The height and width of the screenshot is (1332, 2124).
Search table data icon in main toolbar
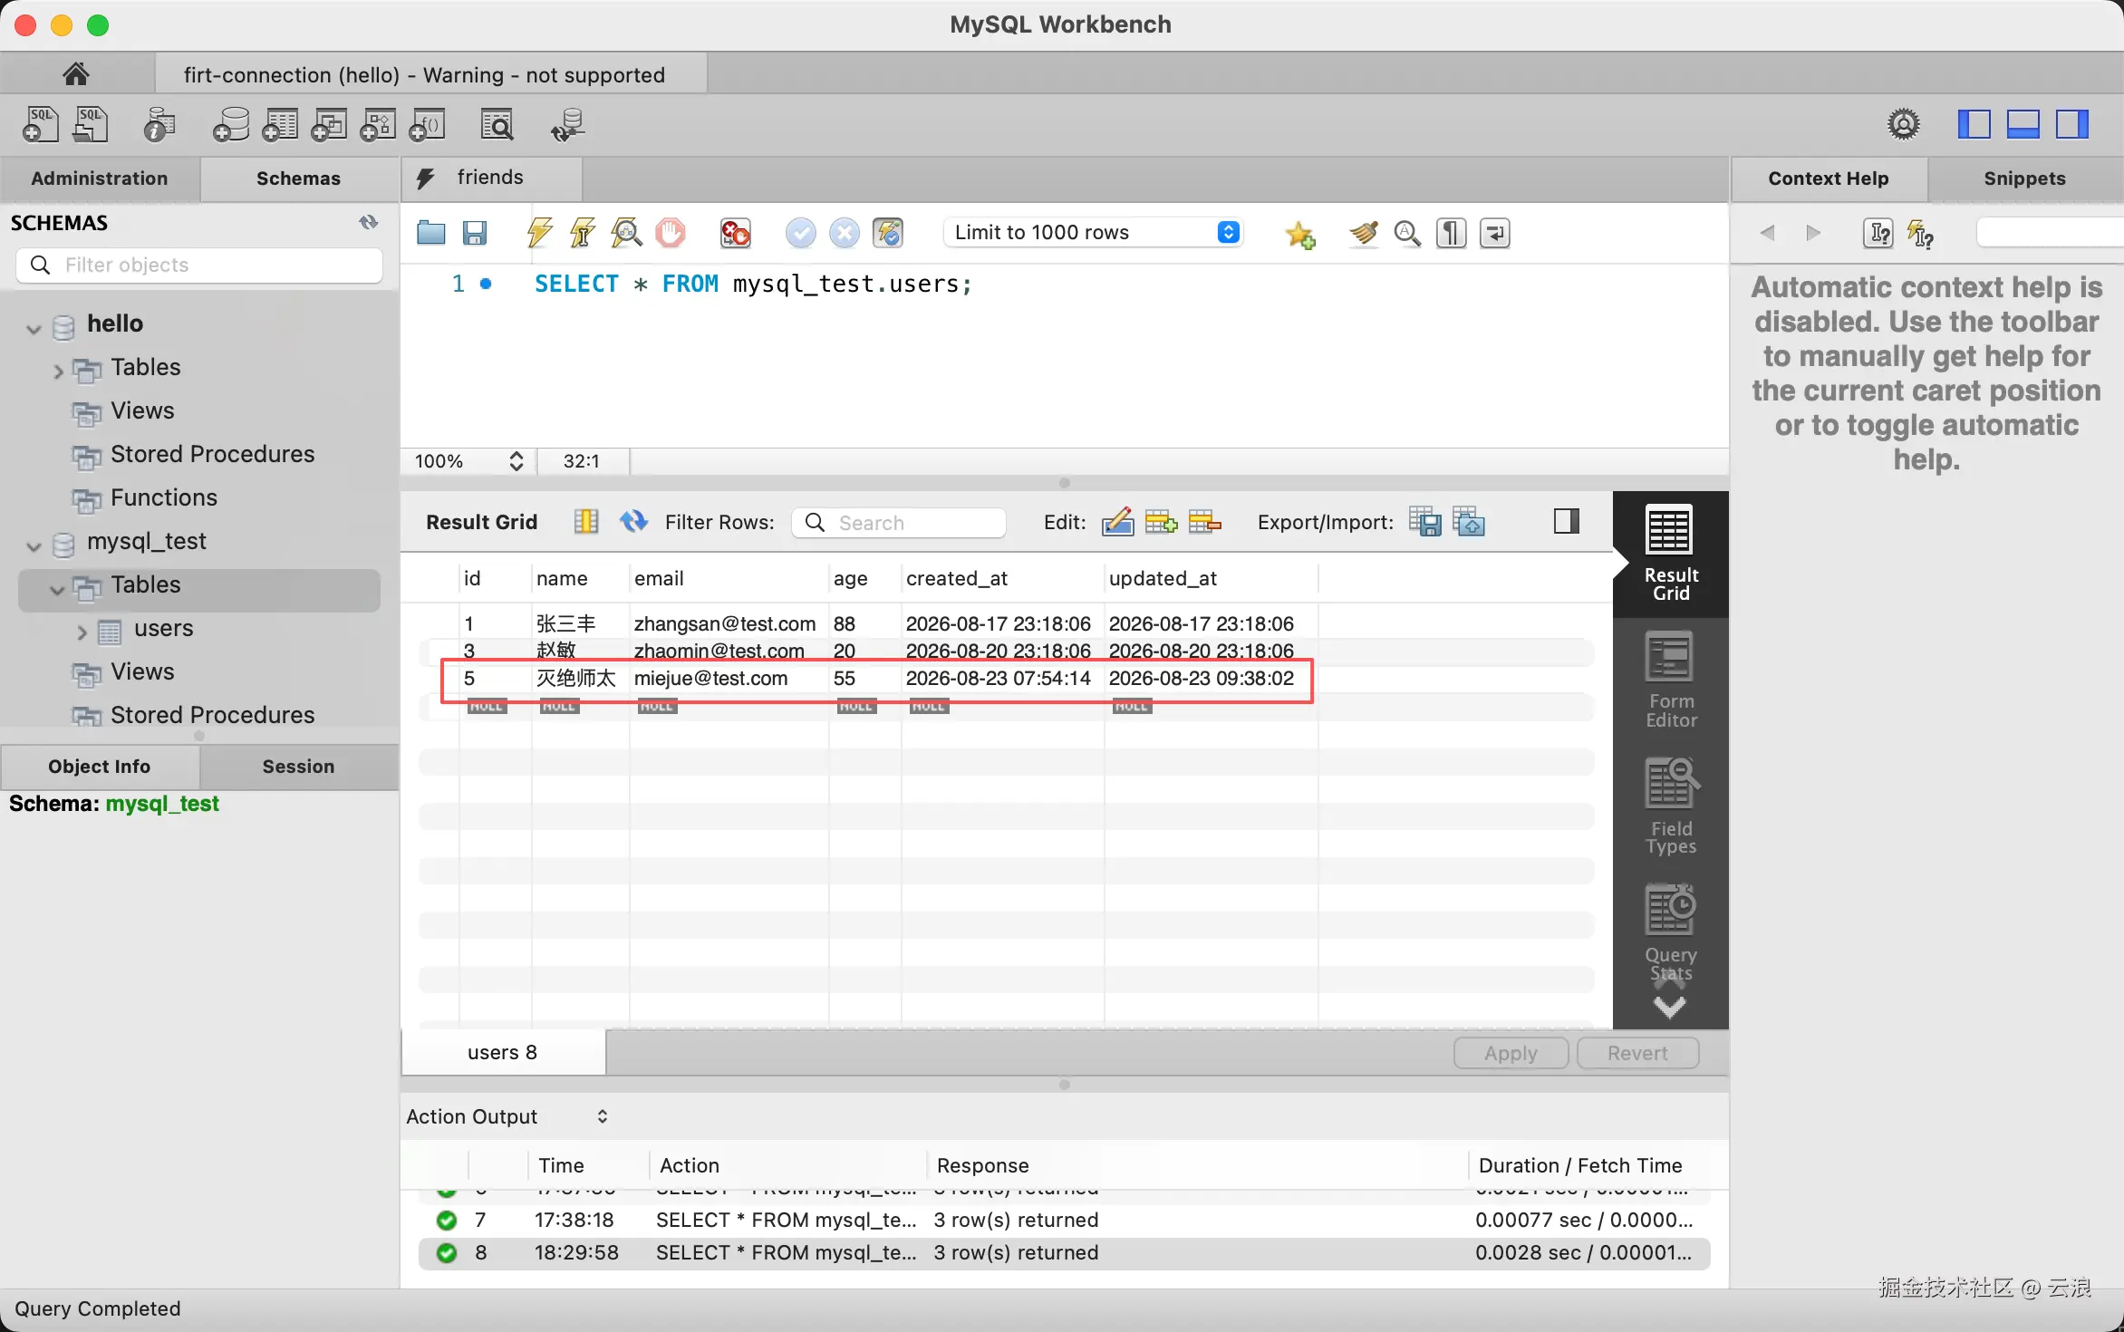click(x=497, y=125)
